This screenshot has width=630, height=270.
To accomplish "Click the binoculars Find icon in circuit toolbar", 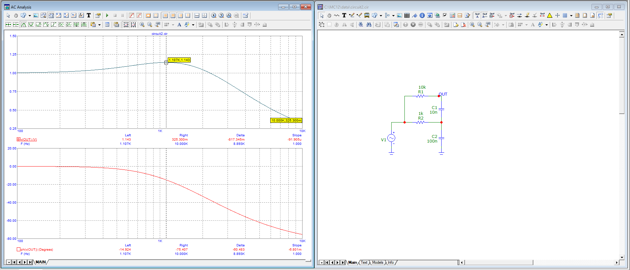I will (369, 25).
